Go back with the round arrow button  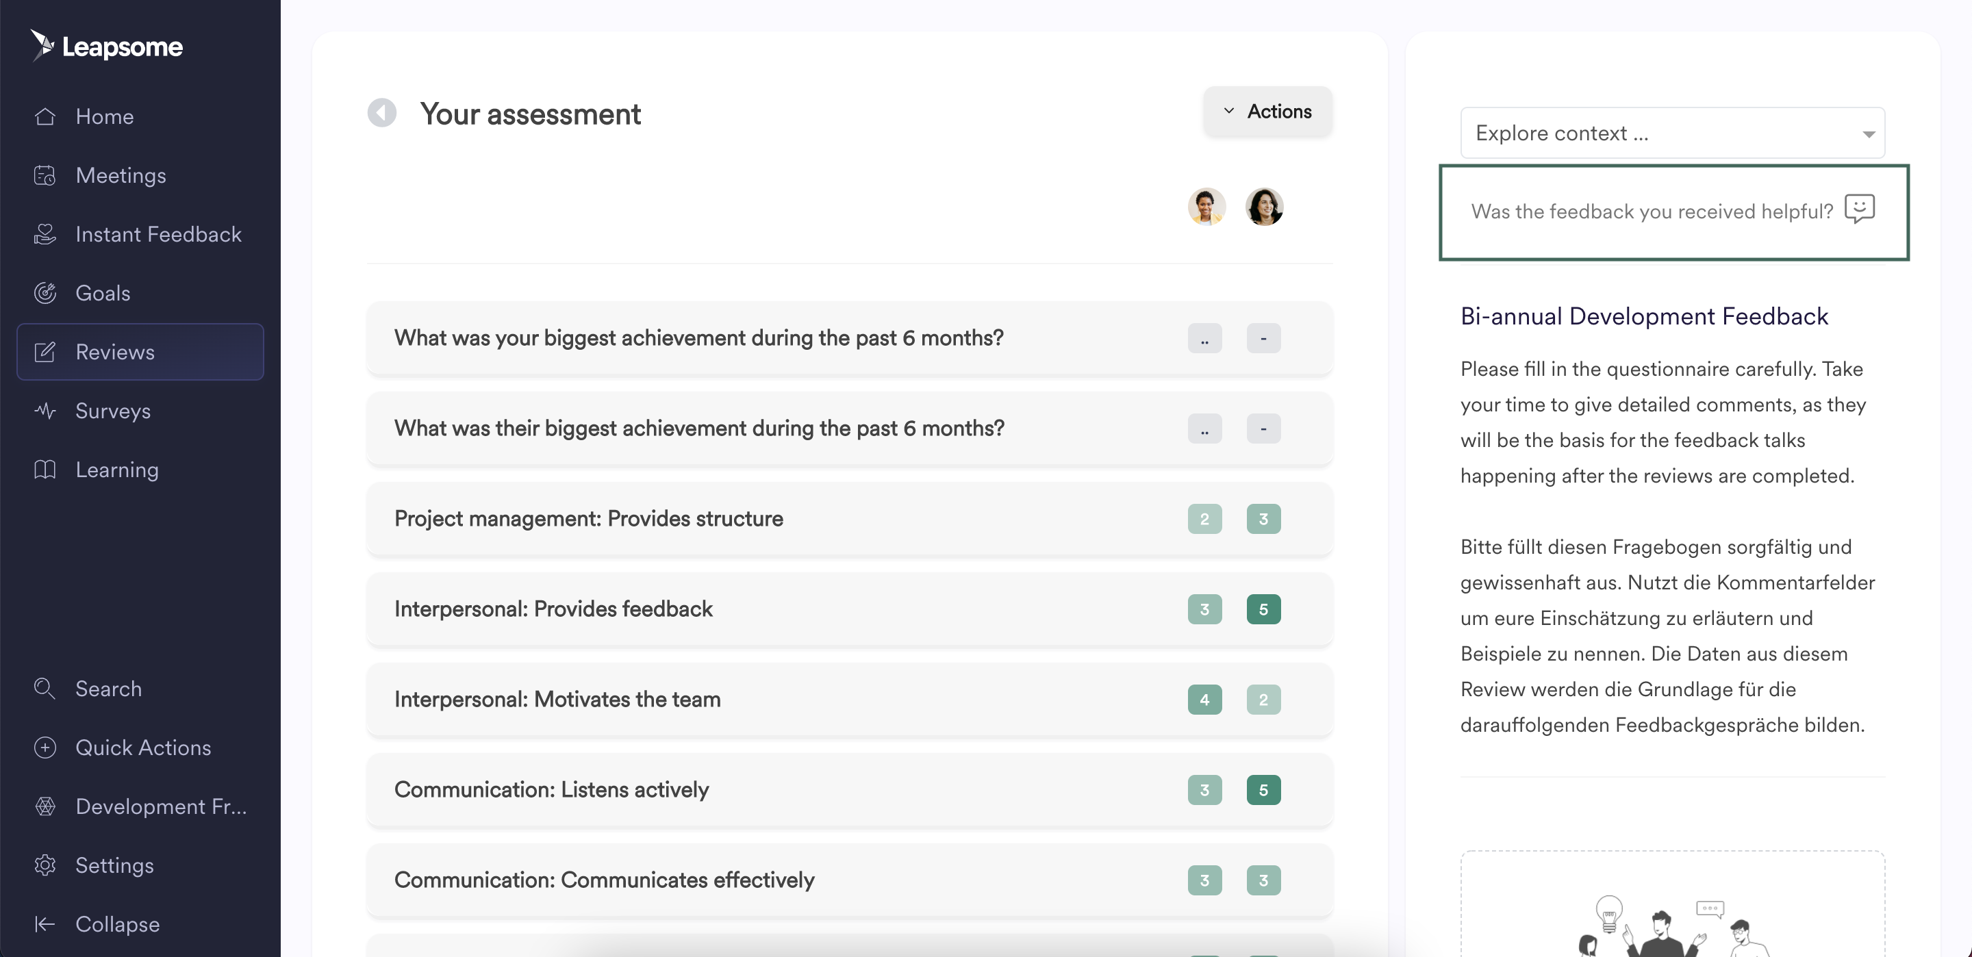coord(382,114)
